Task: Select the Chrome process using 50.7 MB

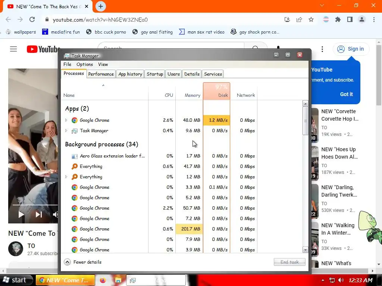Action: pyautogui.click(x=159, y=208)
